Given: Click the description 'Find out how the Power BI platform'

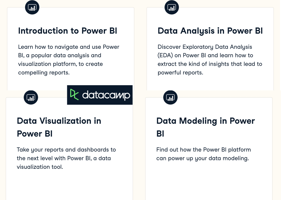Looking at the screenshot, I should (204, 154).
